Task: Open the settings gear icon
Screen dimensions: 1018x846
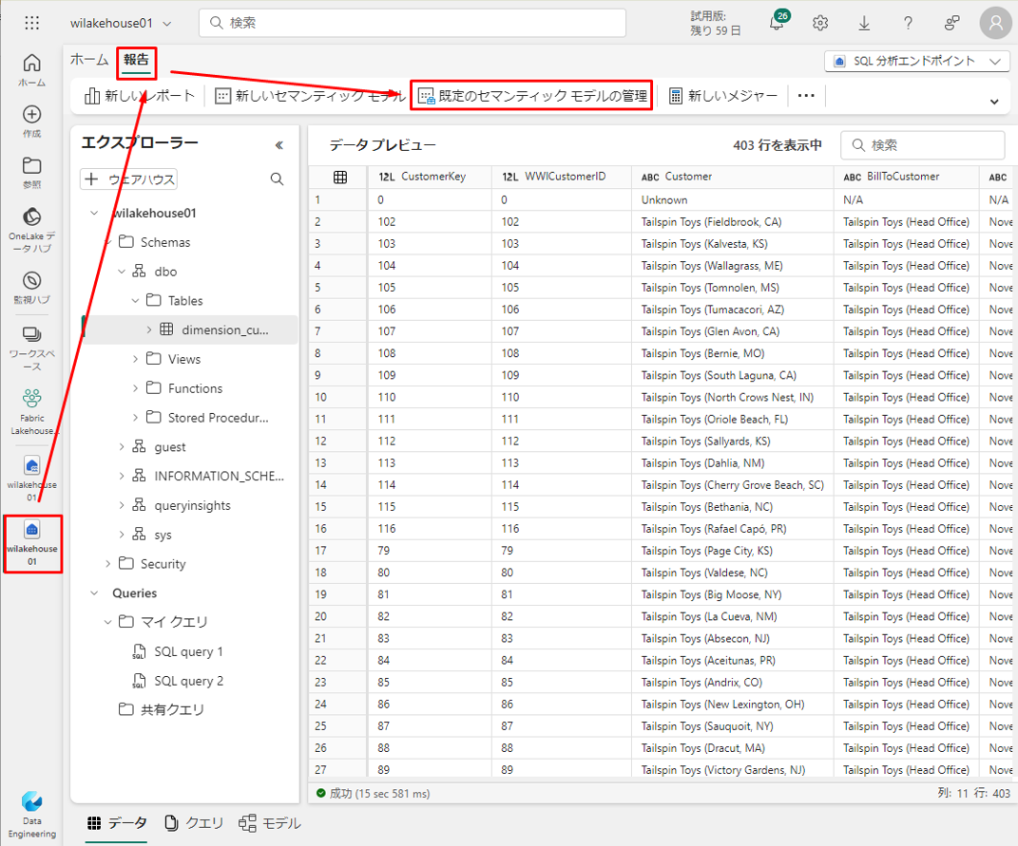Action: click(x=820, y=23)
